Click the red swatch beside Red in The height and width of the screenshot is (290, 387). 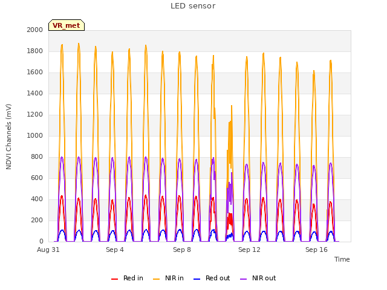(x=114, y=279)
